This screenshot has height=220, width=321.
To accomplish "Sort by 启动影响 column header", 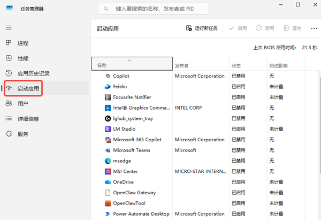I will pos(286,64).
